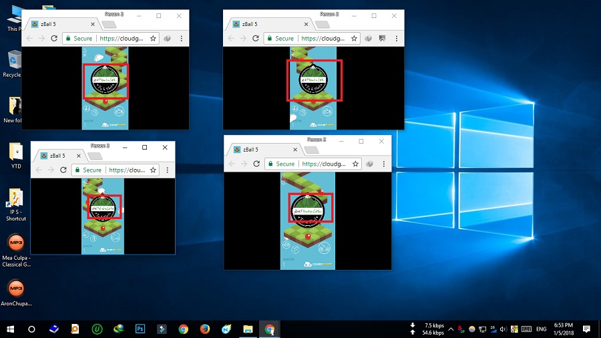Open Chrome menu in the bottom-left window
The width and height of the screenshot is (601, 338).
[x=166, y=170]
